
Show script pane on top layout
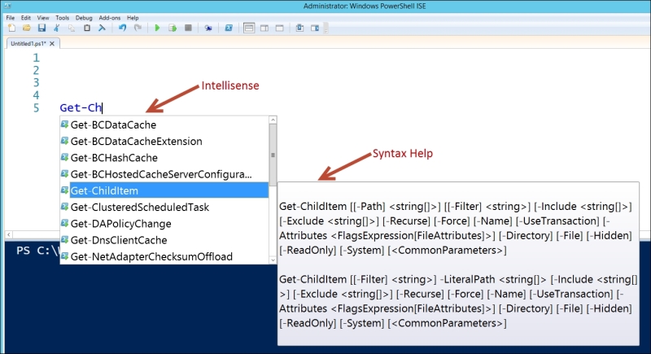click(x=249, y=28)
